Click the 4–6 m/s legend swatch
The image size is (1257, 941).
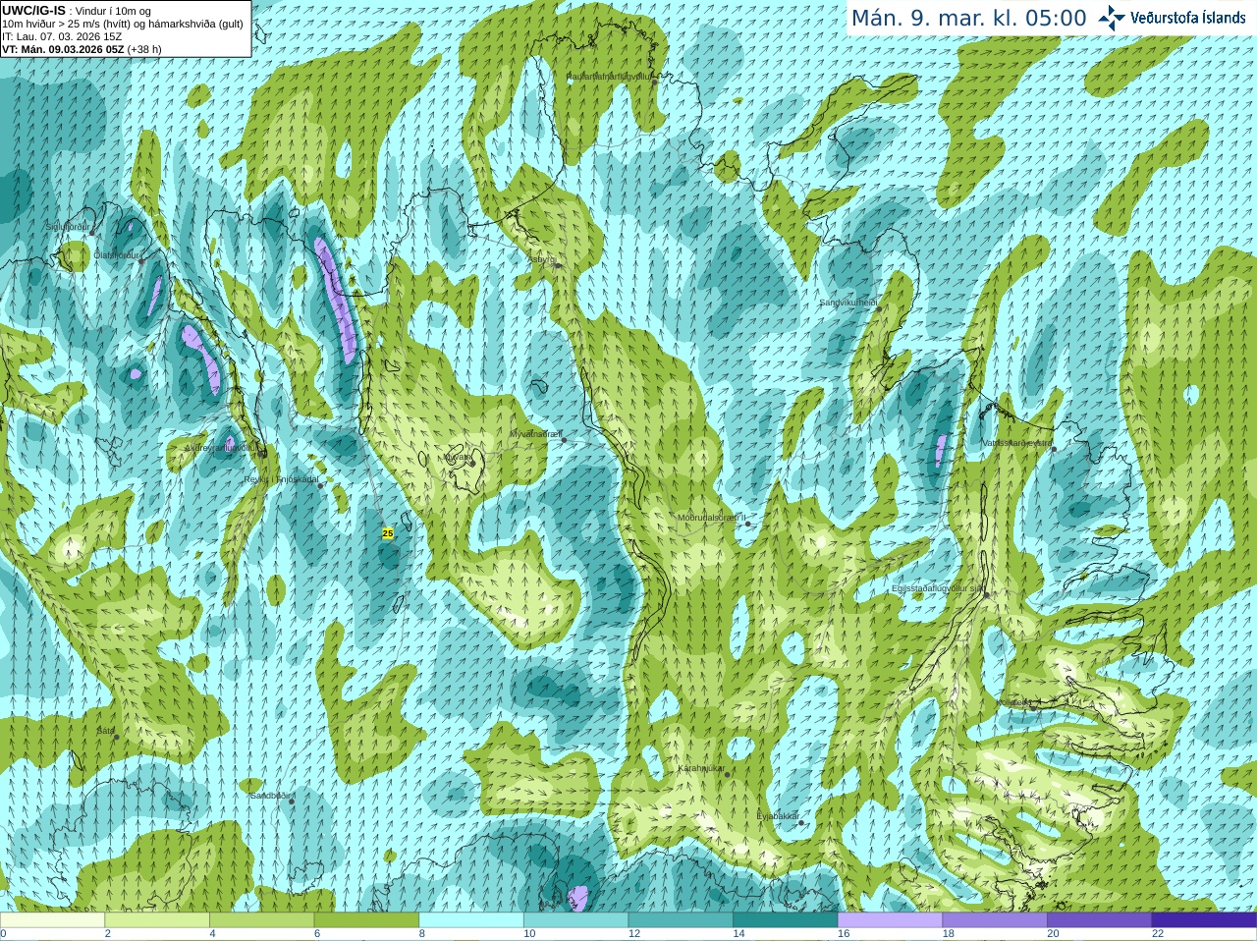point(261,920)
